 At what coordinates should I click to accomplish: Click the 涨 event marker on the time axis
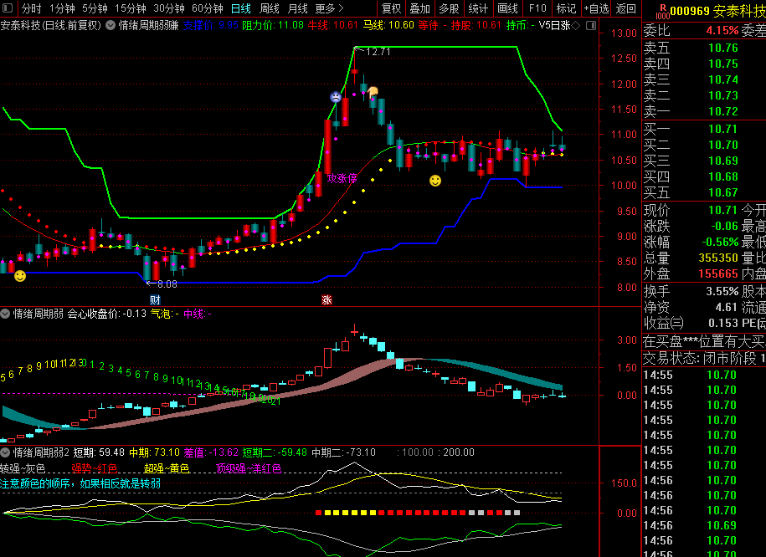click(326, 299)
